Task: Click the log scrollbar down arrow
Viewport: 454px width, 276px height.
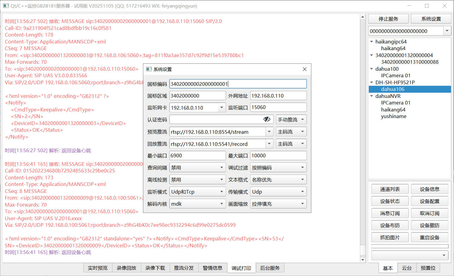Action: pos(363,260)
